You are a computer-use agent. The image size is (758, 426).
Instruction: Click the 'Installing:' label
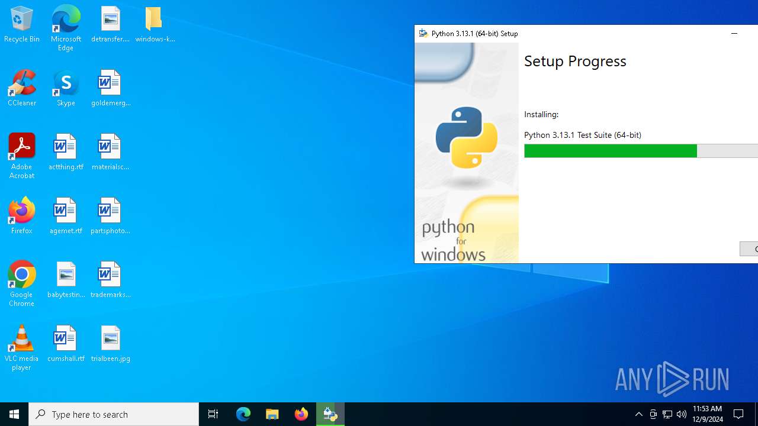point(541,114)
